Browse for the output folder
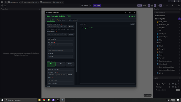The width and height of the screenshot is (181, 102). click(x=71, y=34)
